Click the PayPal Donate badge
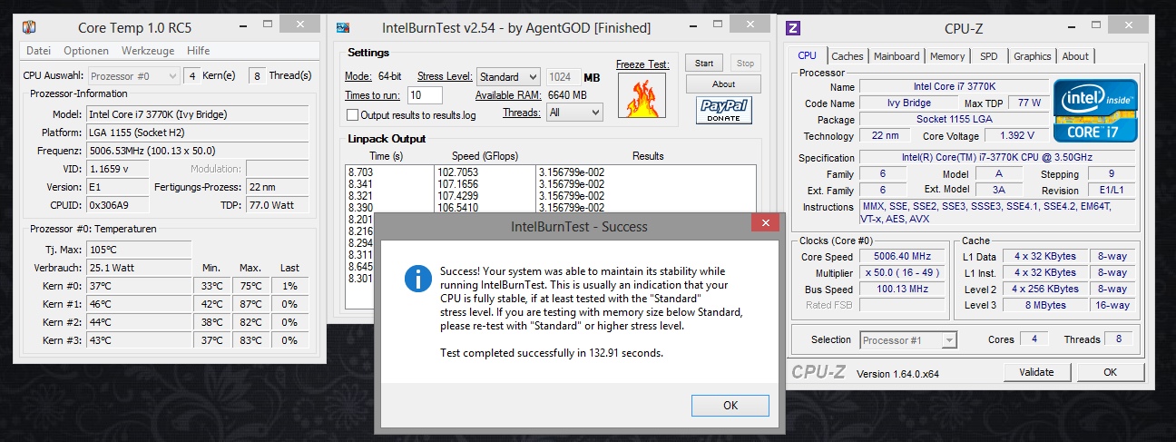Screen dimensions: 1176x442 click(x=723, y=111)
